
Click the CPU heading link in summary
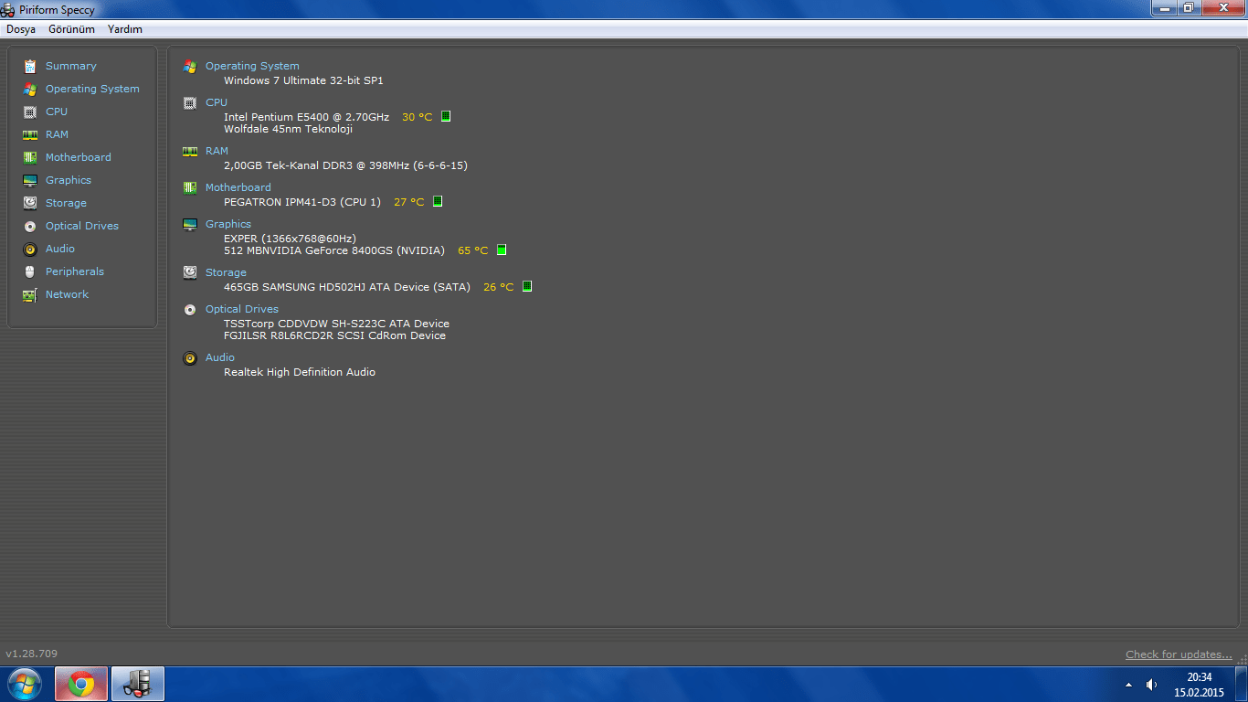[x=217, y=102]
